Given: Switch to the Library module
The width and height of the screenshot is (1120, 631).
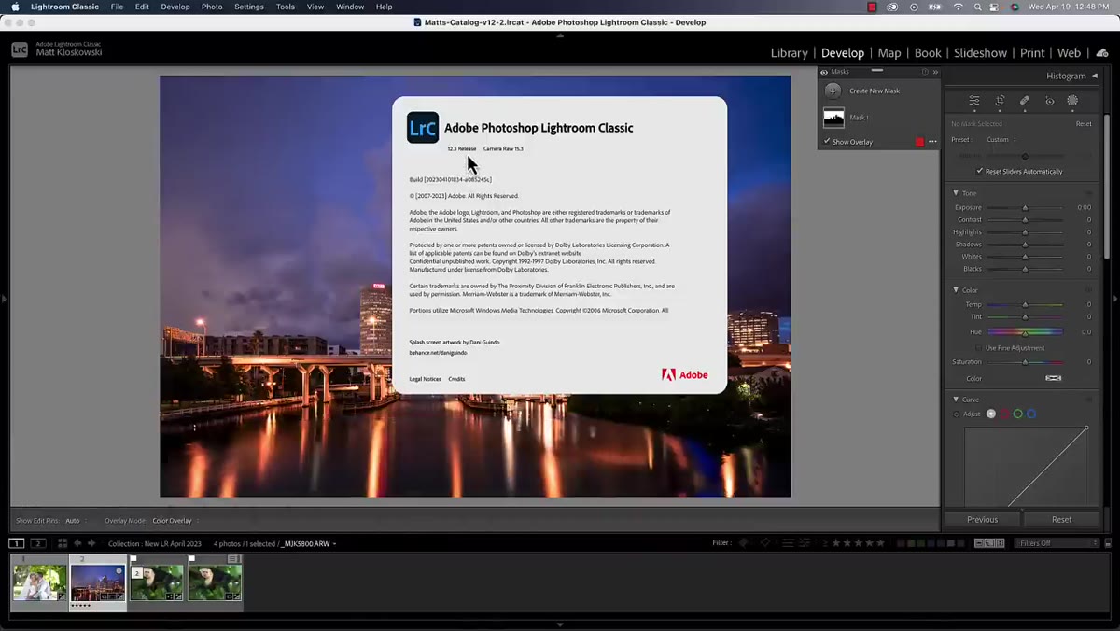Looking at the screenshot, I should [789, 53].
